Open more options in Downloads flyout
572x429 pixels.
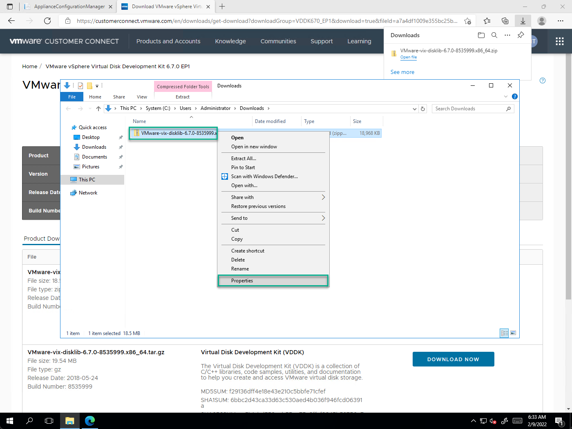click(507, 35)
